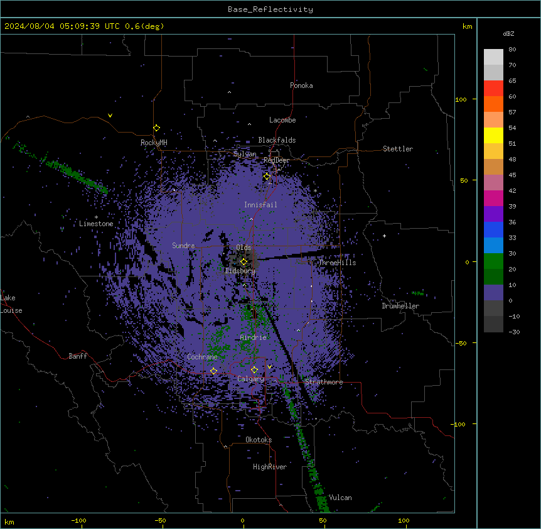
Task: Select the Cochrane label
Action: pyautogui.click(x=202, y=357)
